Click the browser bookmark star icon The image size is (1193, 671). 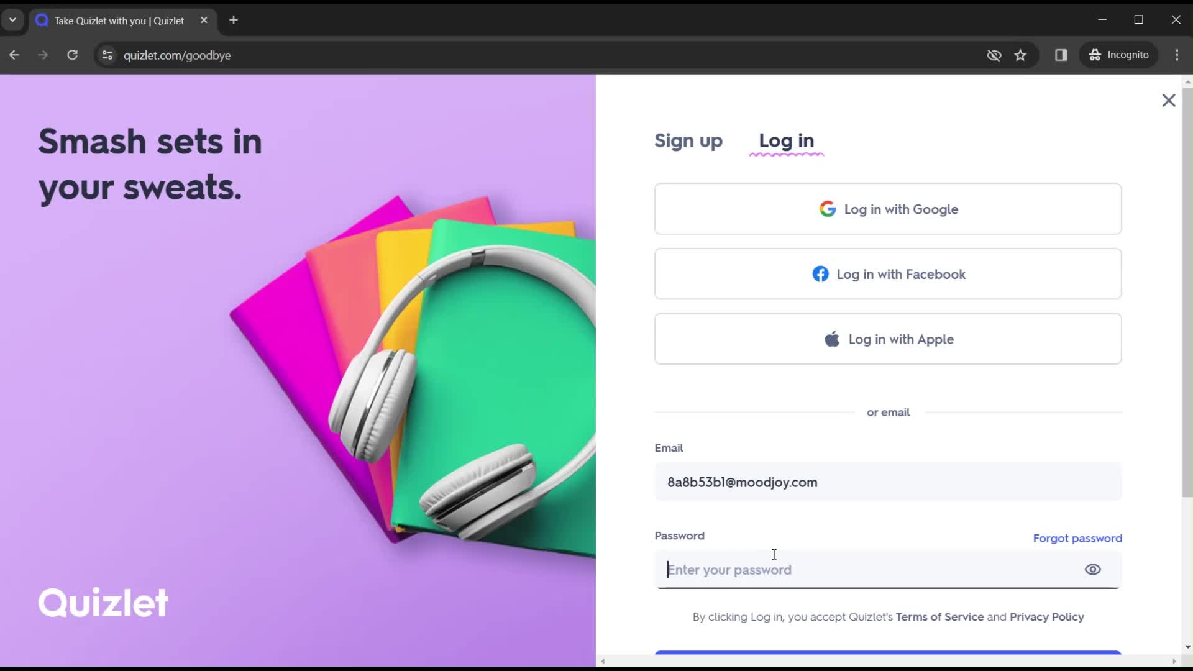1020,55
